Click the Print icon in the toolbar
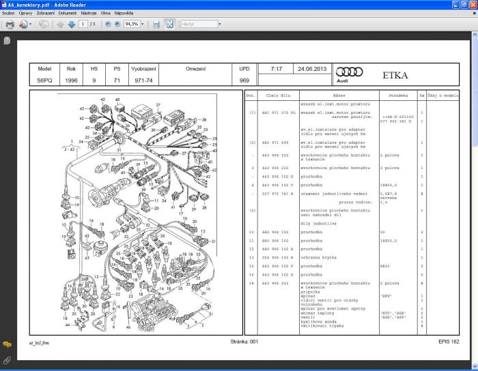 point(10,24)
